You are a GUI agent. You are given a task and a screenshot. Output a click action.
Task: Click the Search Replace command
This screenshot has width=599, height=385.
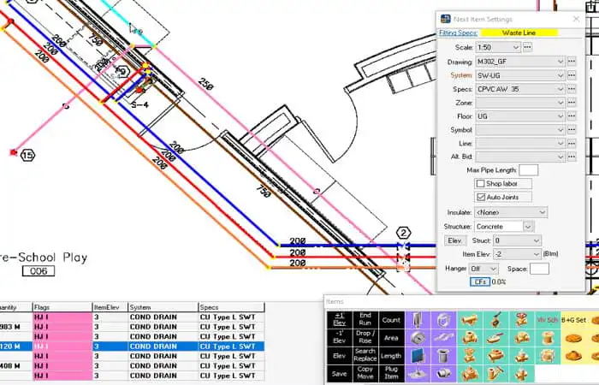tap(365, 356)
